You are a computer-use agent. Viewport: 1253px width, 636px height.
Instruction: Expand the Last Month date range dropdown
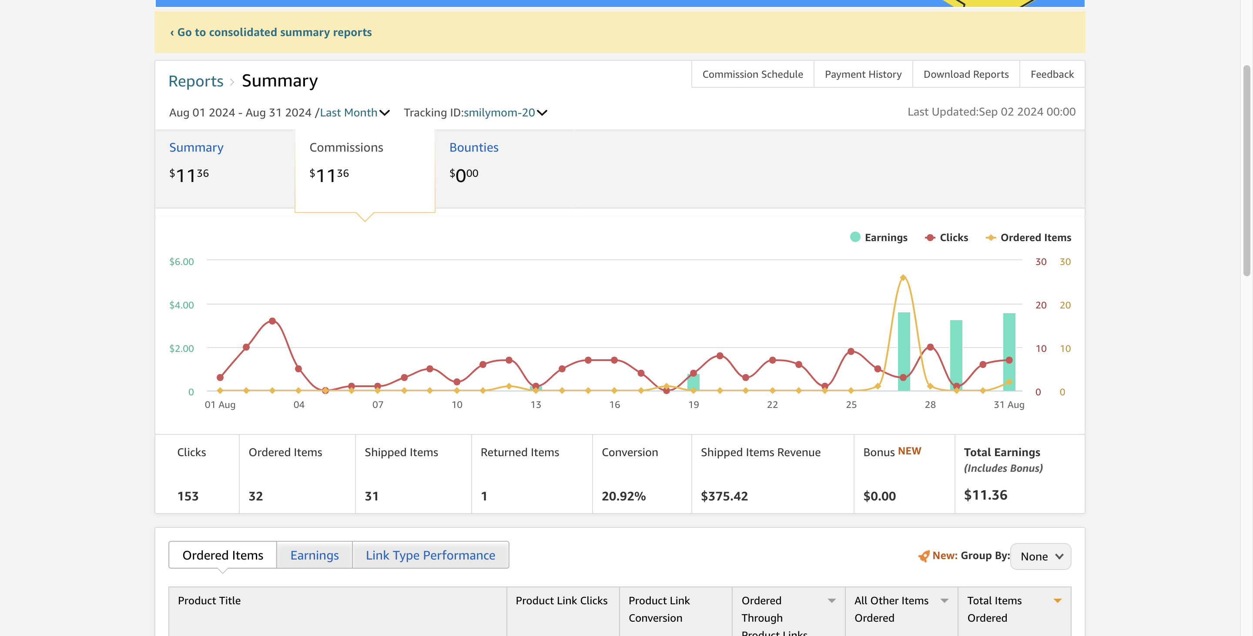[x=355, y=113]
